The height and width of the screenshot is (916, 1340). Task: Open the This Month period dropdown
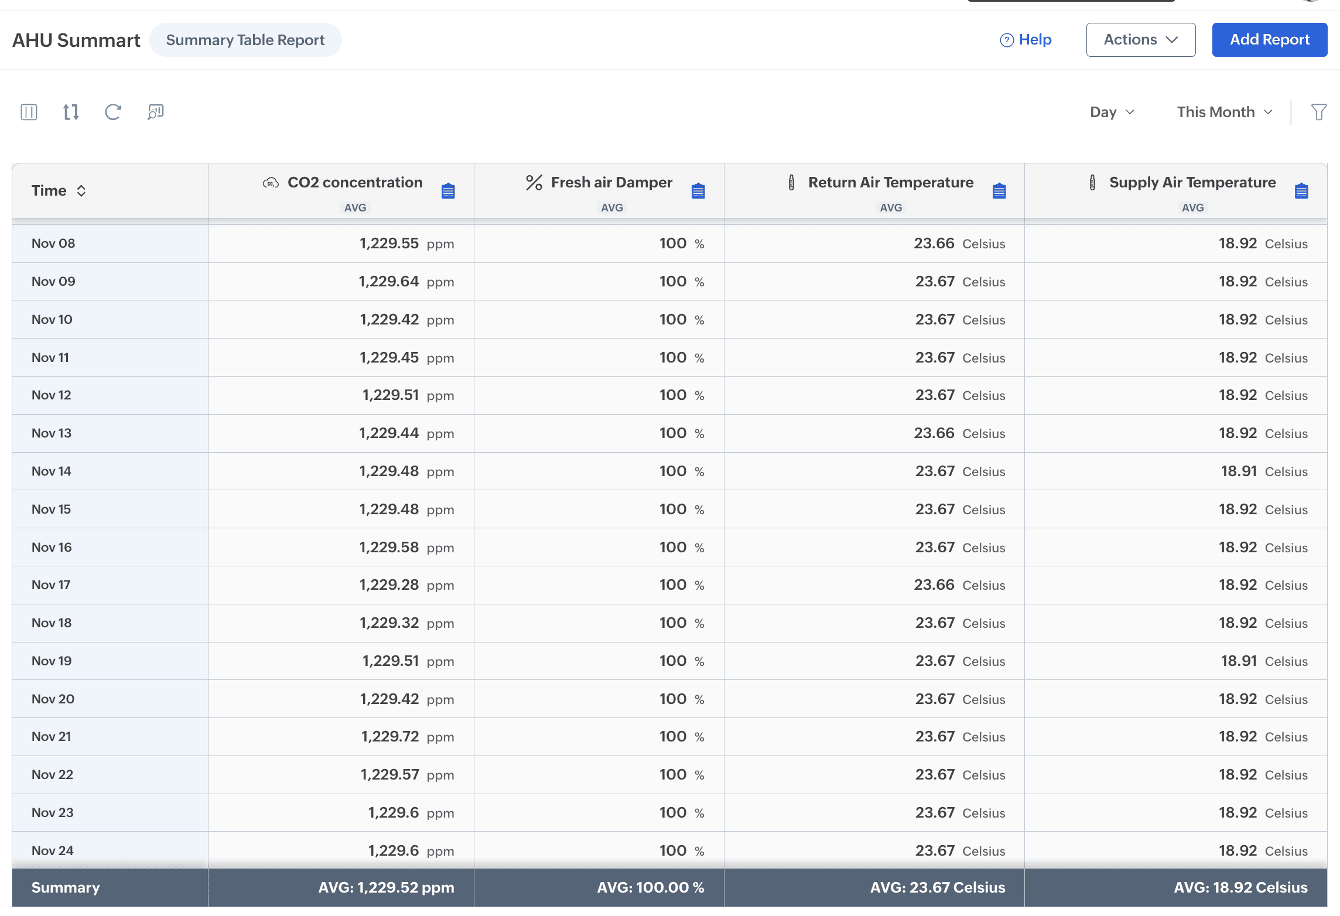tap(1224, 112)
